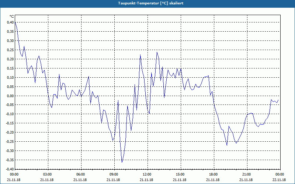295x184 pixels.
Task: Click the 22.11.18 date label
Action: [279, 180]
